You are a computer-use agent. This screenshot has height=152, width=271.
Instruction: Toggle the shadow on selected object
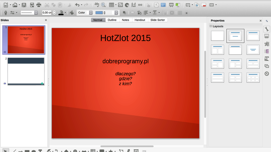(124, 13)
